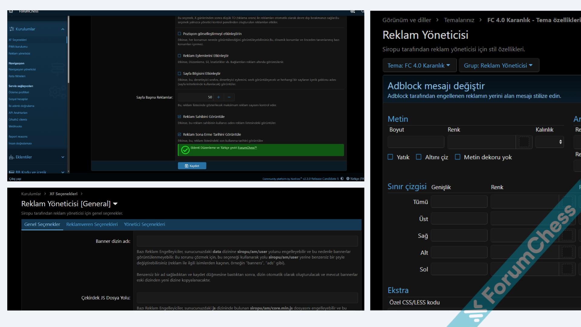Click the Kaydet save button

(x=192, y=166)
